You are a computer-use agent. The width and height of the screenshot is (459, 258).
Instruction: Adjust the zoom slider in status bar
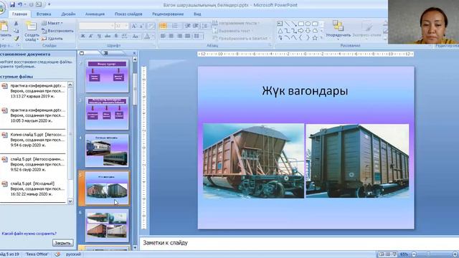coord(428,254)
